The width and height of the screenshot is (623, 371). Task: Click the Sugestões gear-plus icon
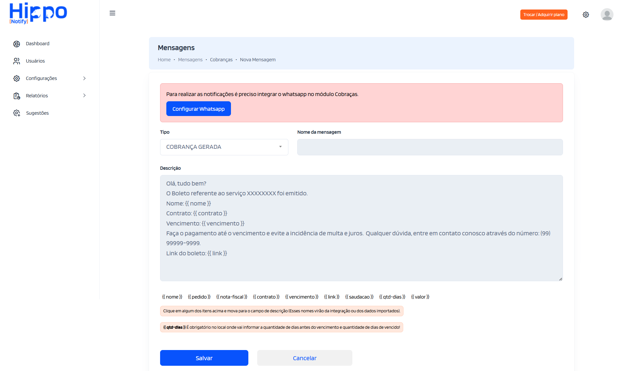pos(17,113)
